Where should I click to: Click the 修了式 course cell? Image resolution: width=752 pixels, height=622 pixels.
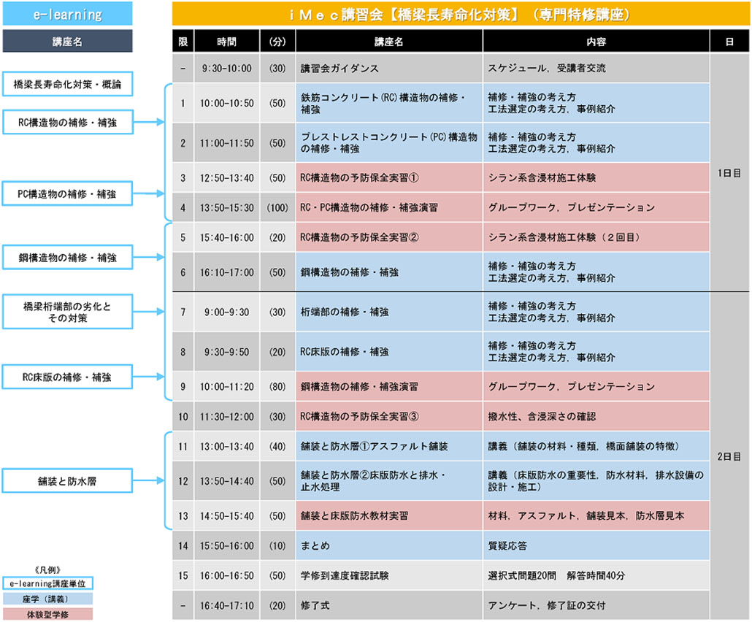click(388, 605)
